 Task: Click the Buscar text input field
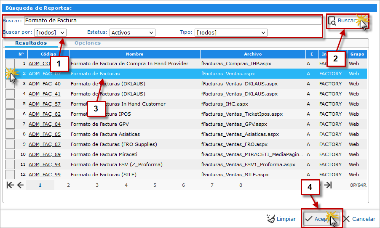pyautogui.click(x=173, y=20)
